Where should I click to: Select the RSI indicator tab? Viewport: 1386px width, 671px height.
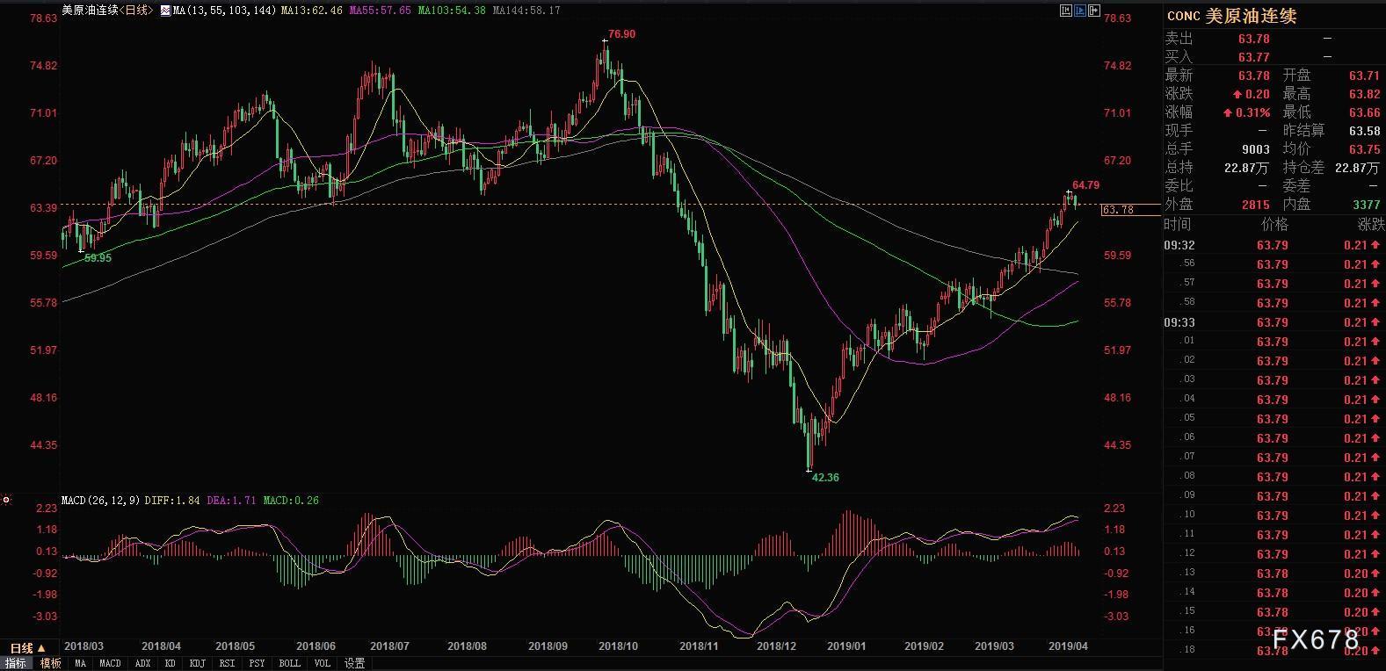click(x=228, y=664)
